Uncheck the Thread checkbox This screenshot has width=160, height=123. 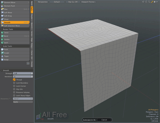click(14, 80)
